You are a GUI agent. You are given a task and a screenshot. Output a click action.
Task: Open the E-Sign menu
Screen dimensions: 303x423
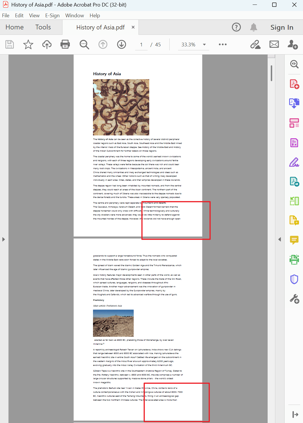(52, 16)
